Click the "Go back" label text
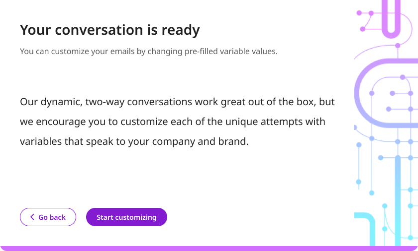The image size is (418, 251). (x=52, y=217)
